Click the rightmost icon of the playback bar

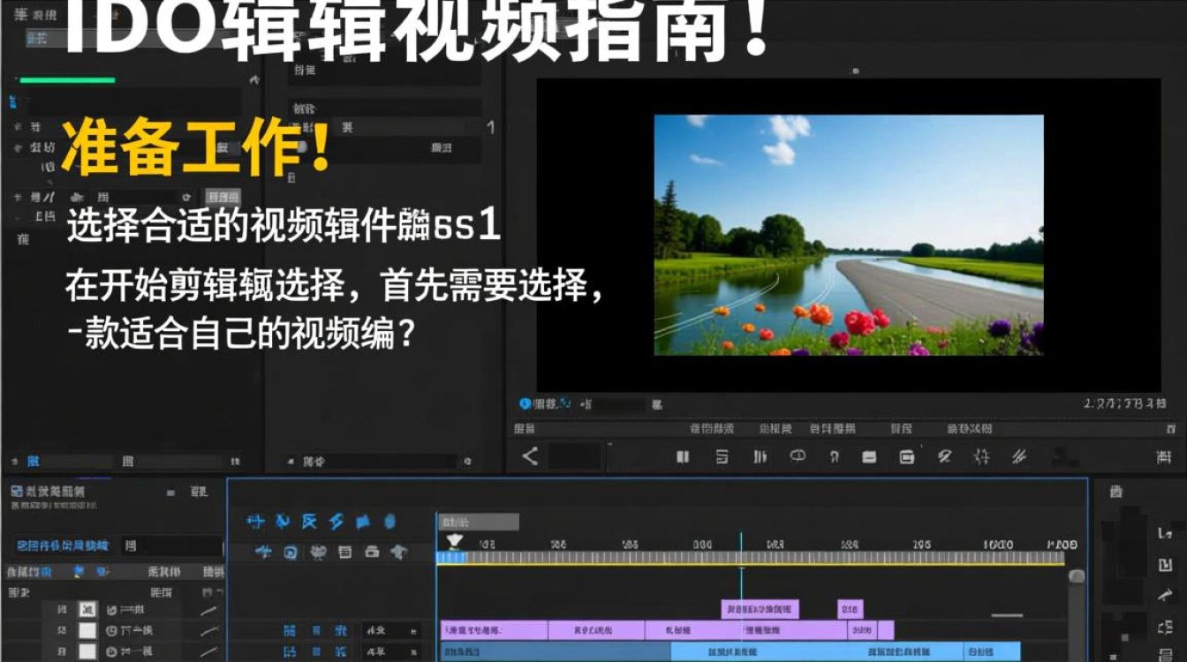point(1164,457)
